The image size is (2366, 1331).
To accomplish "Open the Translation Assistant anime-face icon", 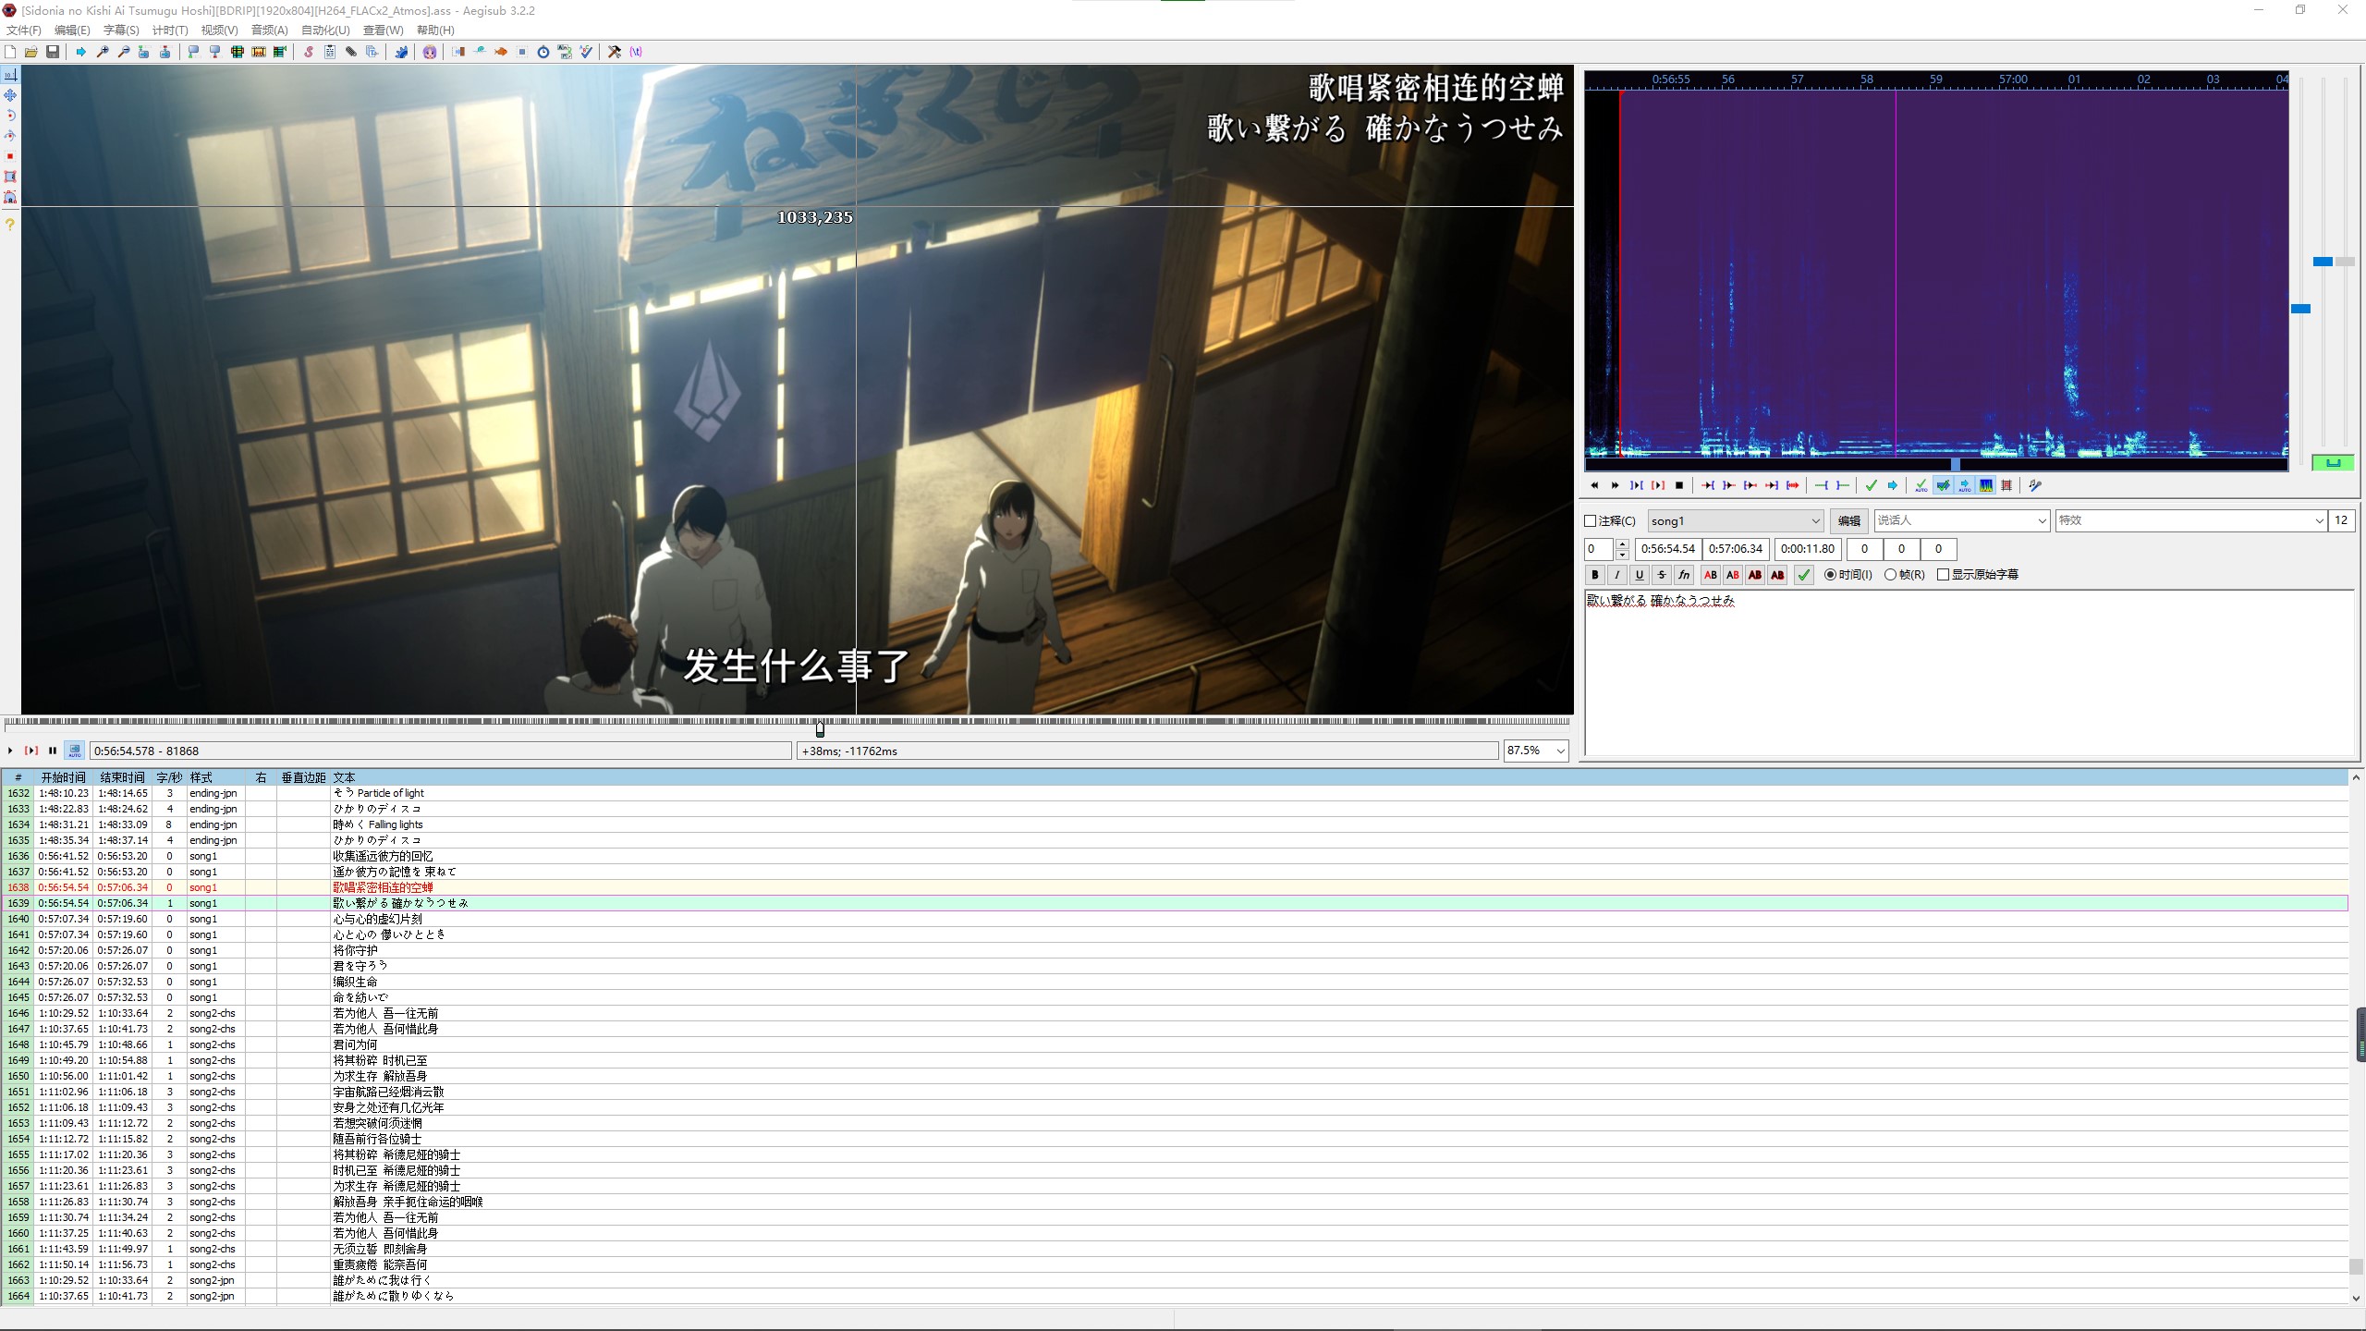I will click(x=430, y=52).
